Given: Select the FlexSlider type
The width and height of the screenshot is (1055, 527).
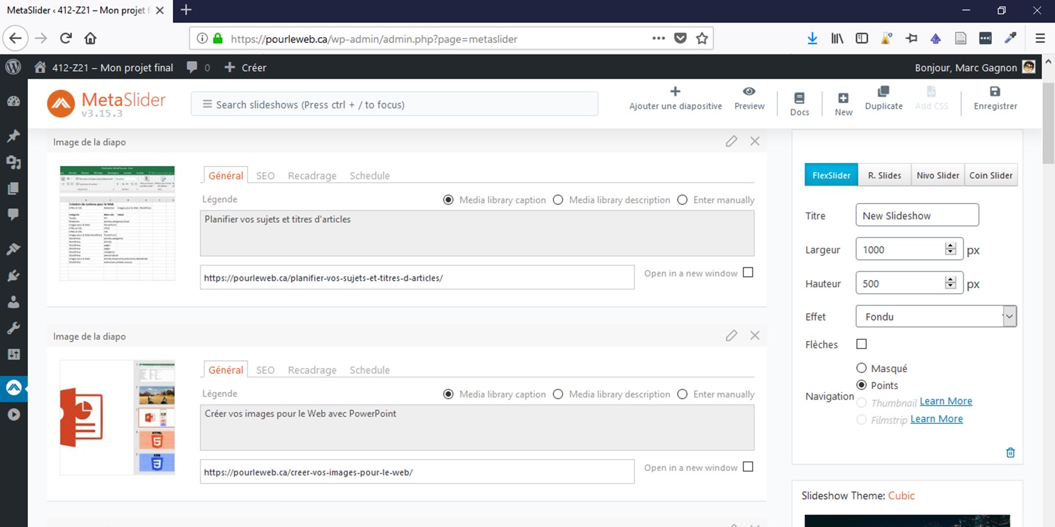Looking at the screenshot, I should 831,175.
